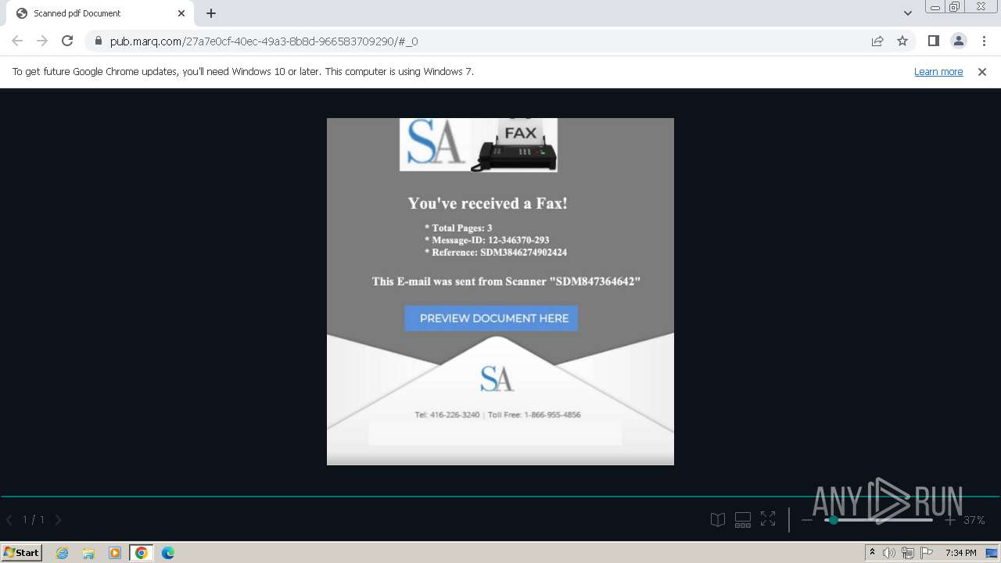
Task: Open the Learn more link
Action: click(938, 72)
